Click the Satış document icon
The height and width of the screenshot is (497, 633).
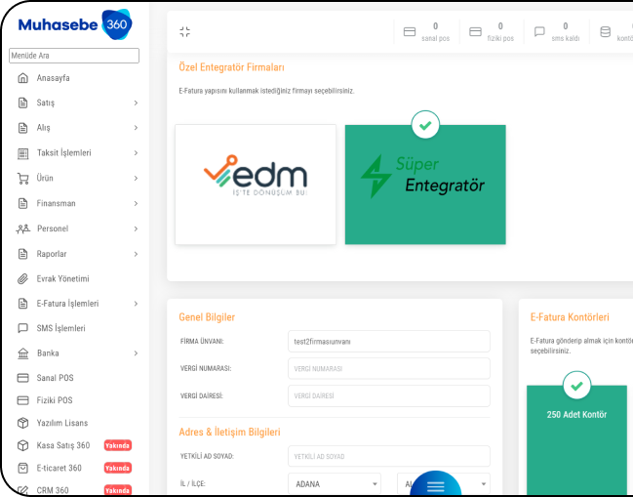(x=23, y=103)
